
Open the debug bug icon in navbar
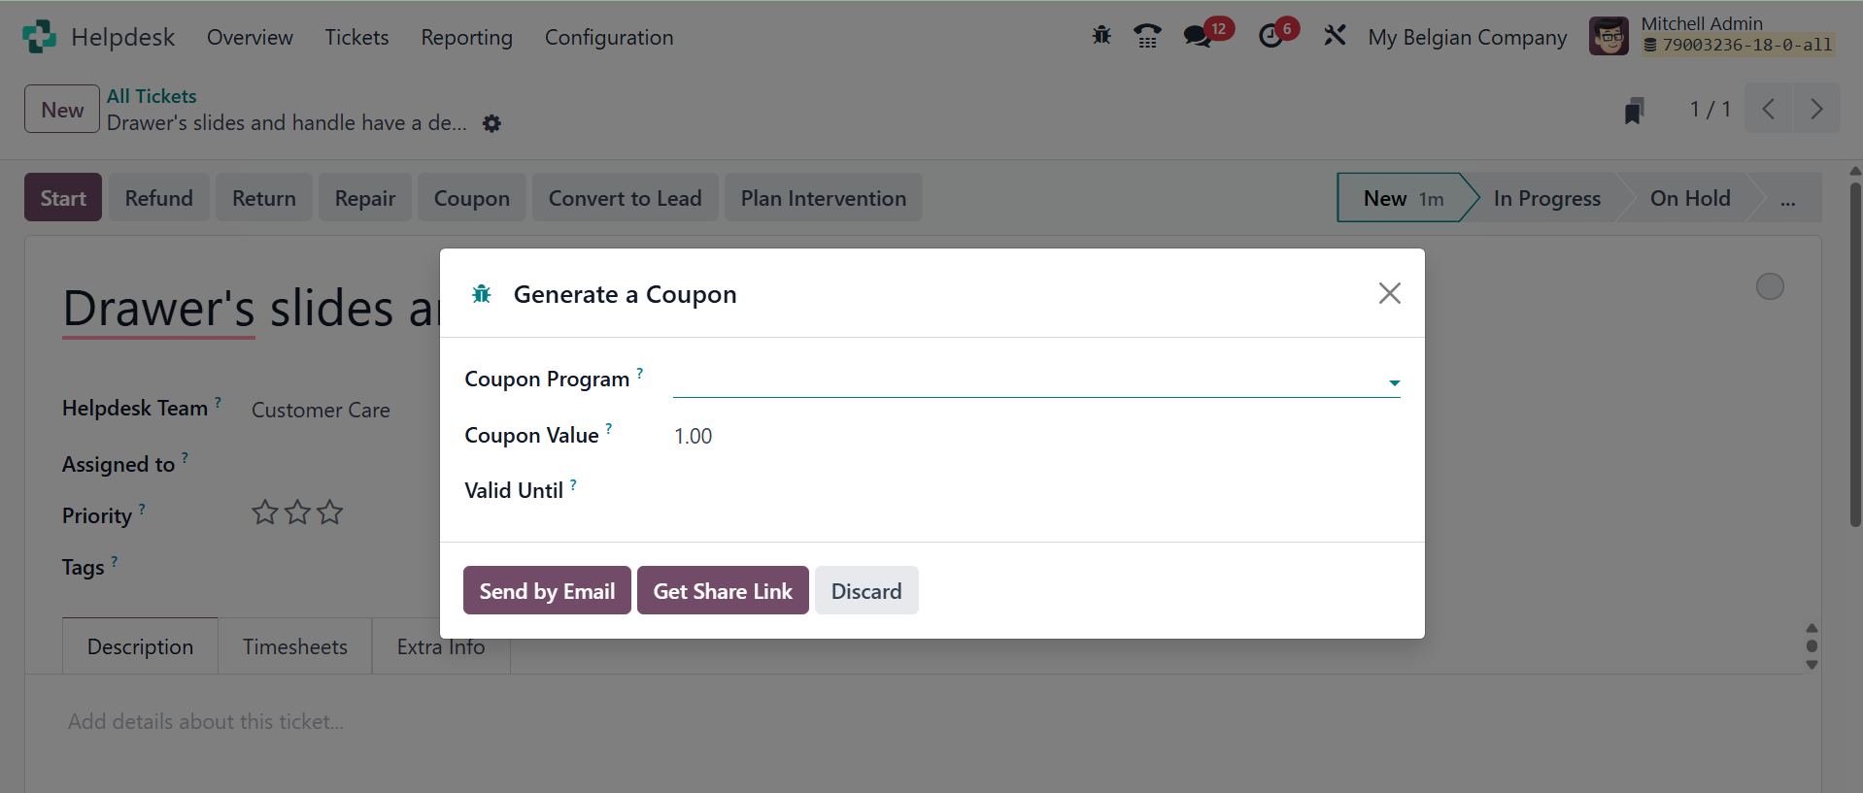pyautogui.click(x=1101, y=36)
